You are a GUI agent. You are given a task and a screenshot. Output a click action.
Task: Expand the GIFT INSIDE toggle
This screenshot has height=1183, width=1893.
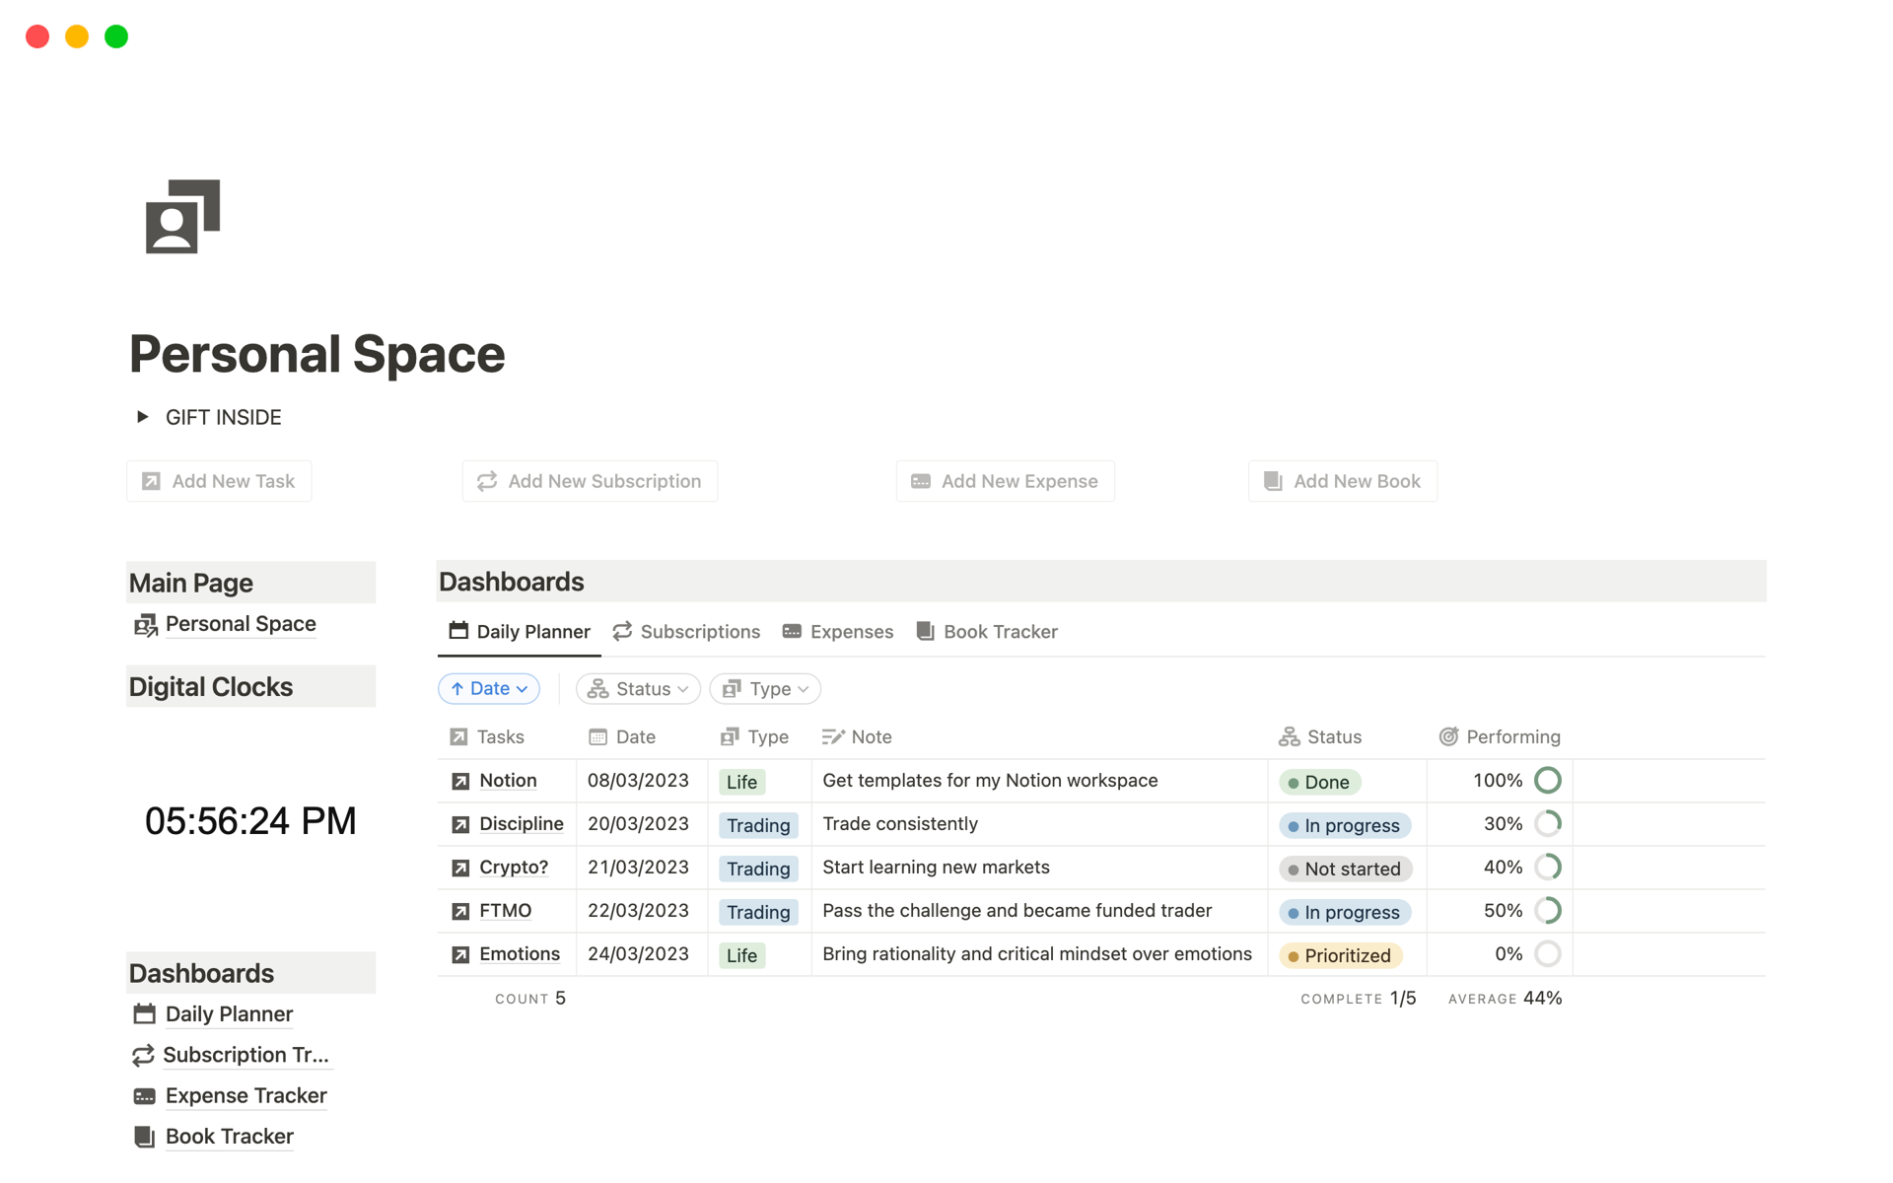coord(143,417)
